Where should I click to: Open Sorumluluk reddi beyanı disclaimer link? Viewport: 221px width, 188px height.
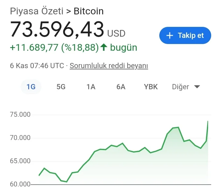point(109,66)
